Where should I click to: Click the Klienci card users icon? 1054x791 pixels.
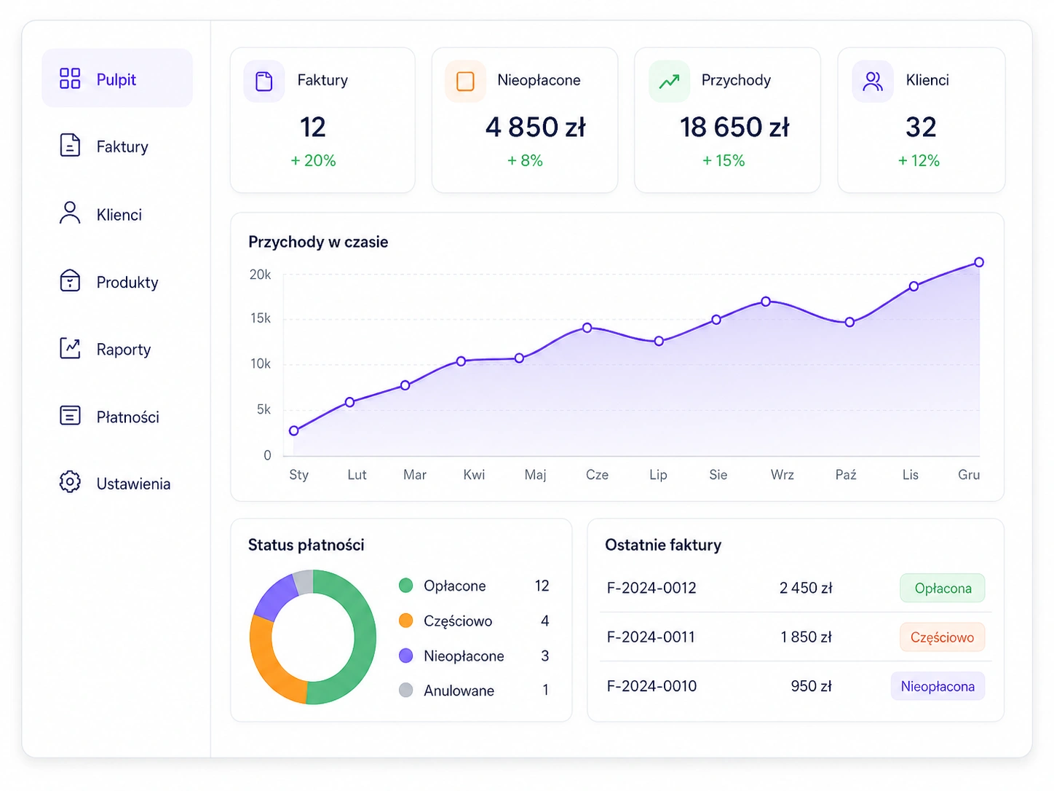(x=873, y=81)
